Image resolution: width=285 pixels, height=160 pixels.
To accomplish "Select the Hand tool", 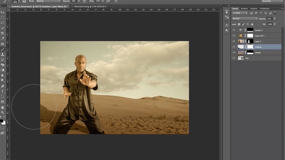I will pyautogui.click(x=3, y=107).
